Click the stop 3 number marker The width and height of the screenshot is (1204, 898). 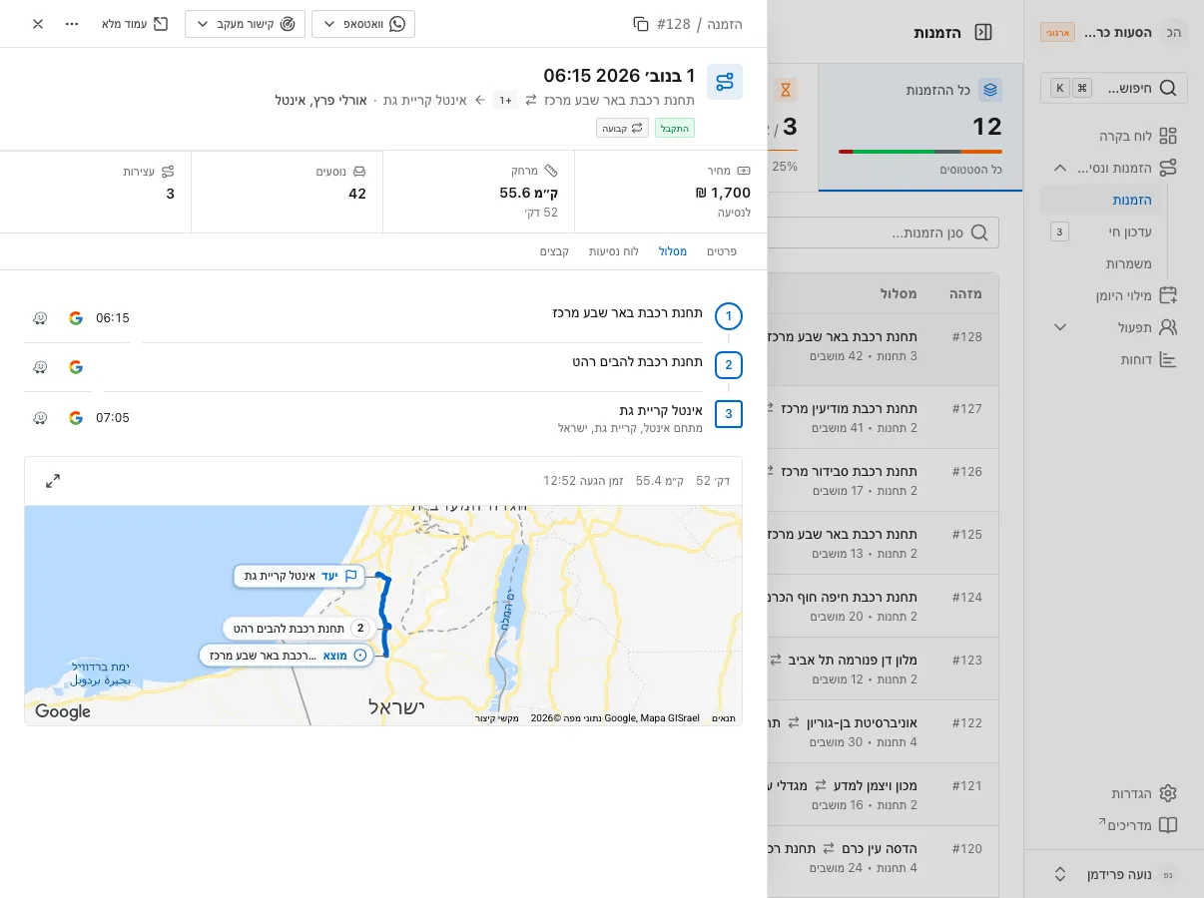click(729, 414)
